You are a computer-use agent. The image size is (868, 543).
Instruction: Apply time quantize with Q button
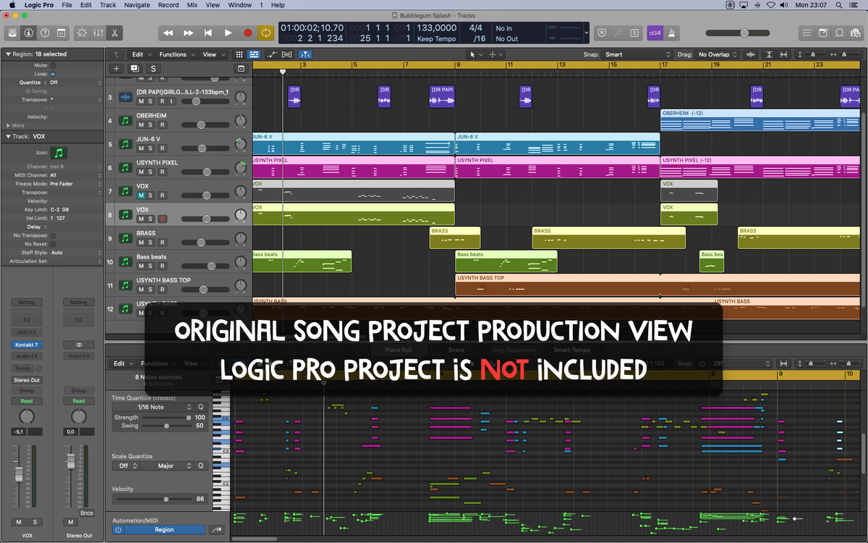(x=200, y=407)
